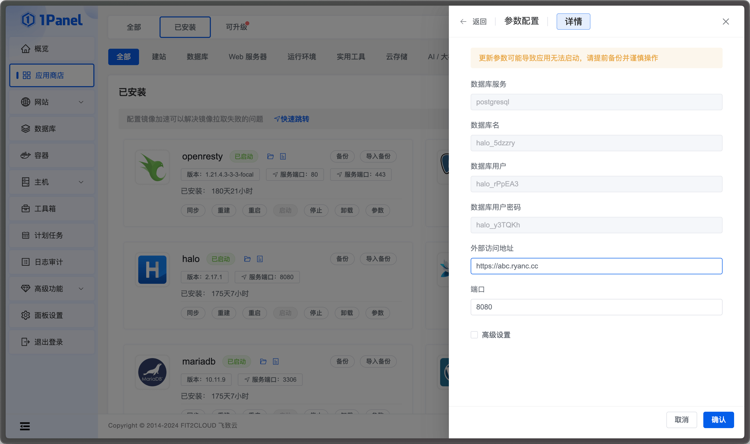
Task: Enable the 高级设置 checkbox
Action: pos(474,335)
